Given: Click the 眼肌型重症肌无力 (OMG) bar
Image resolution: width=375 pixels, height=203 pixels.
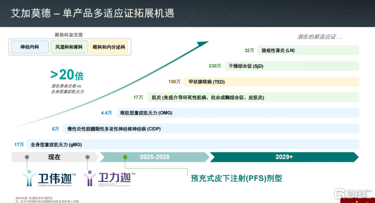Looking at the screenshot, I should [x=238, y=113].
